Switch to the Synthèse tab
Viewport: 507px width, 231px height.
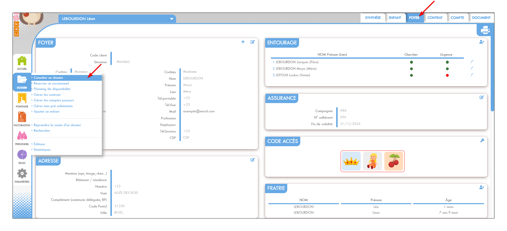(x=373, y=18)
